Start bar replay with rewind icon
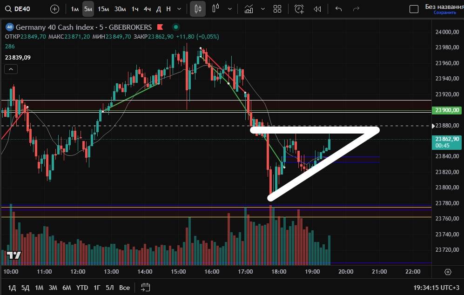 (317, 9)
